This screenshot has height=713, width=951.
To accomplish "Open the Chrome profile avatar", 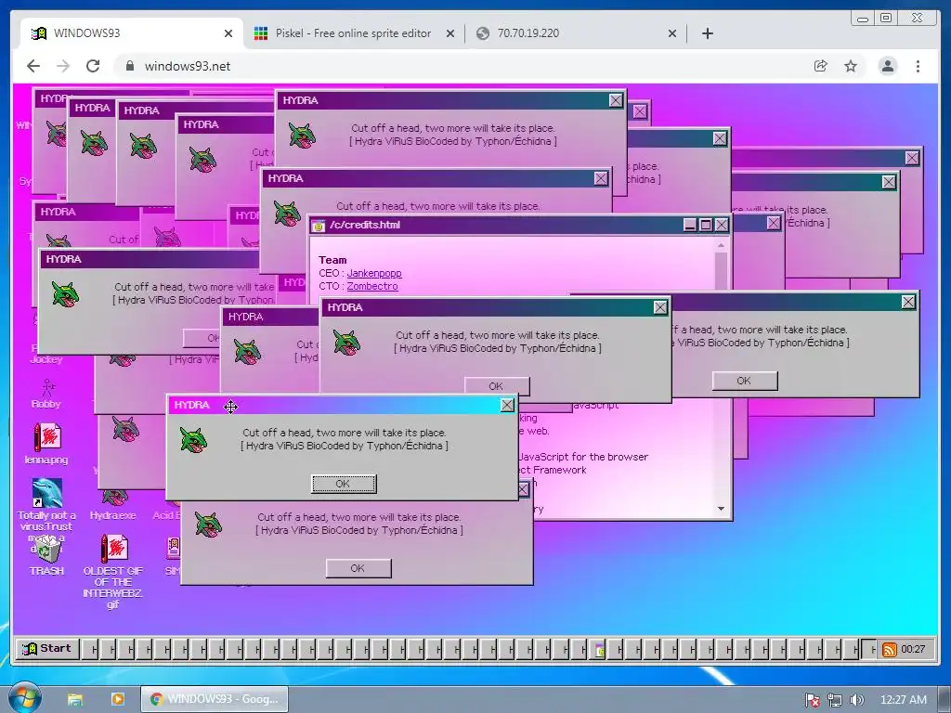I will click(x=887, y=66).
